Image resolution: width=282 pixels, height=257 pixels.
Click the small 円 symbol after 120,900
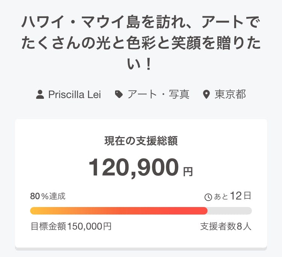tap(188, 172)
